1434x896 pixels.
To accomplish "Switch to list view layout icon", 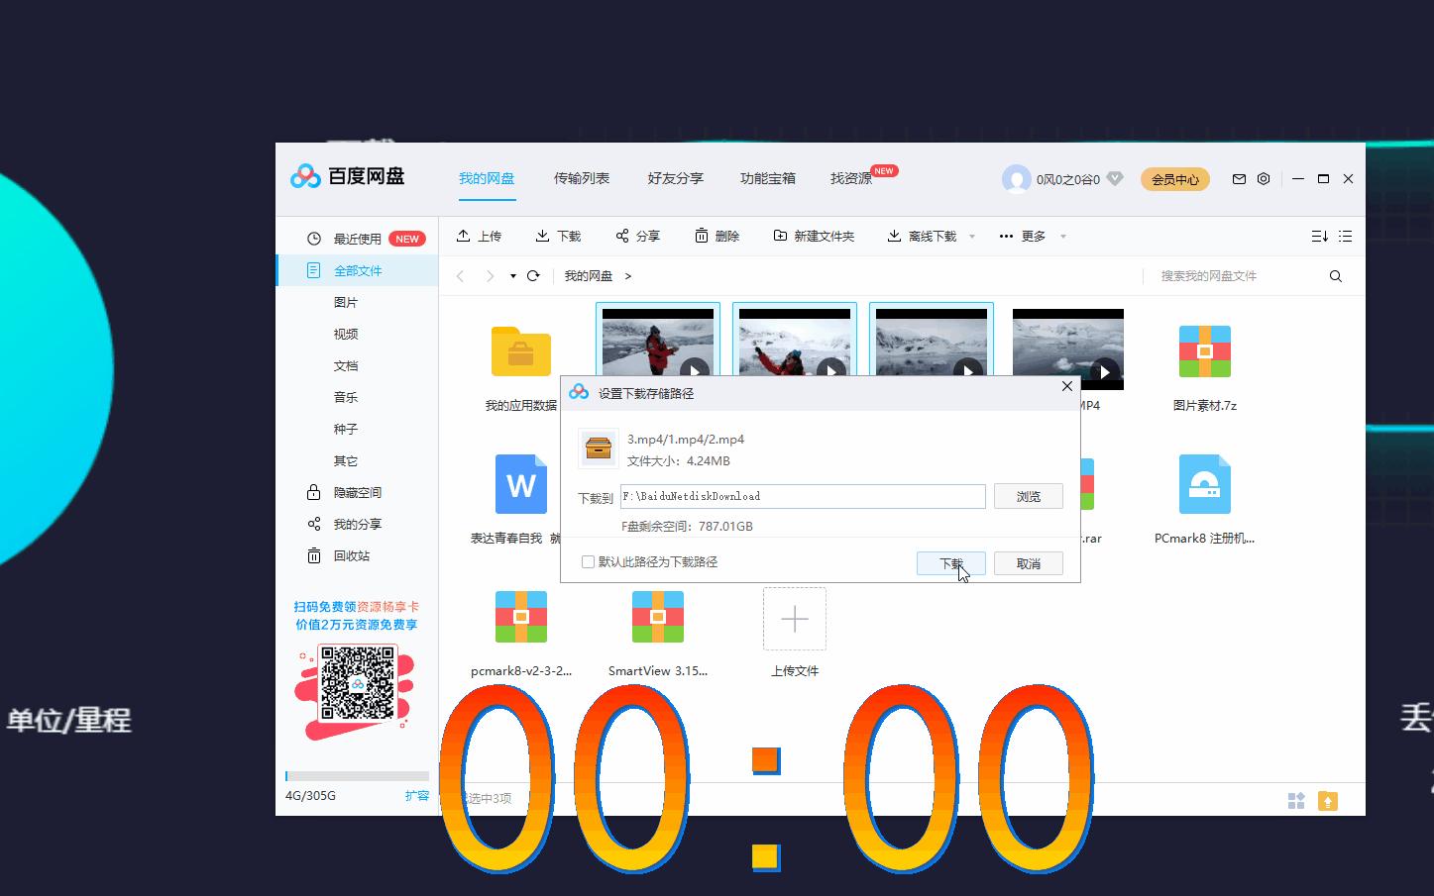I will (1345, 236).
